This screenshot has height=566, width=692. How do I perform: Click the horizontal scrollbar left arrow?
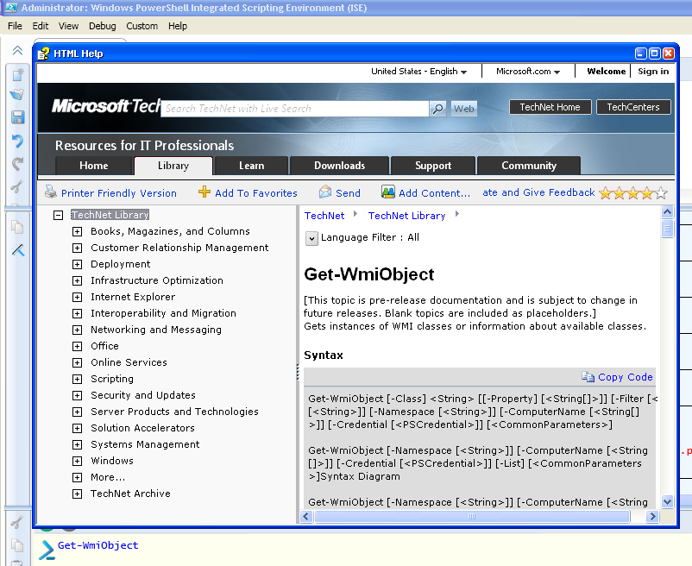[306, 516]
